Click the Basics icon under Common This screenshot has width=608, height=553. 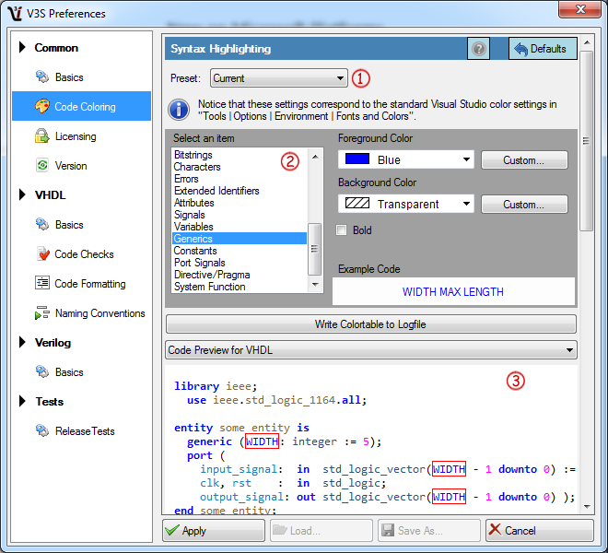click(42, 76)
